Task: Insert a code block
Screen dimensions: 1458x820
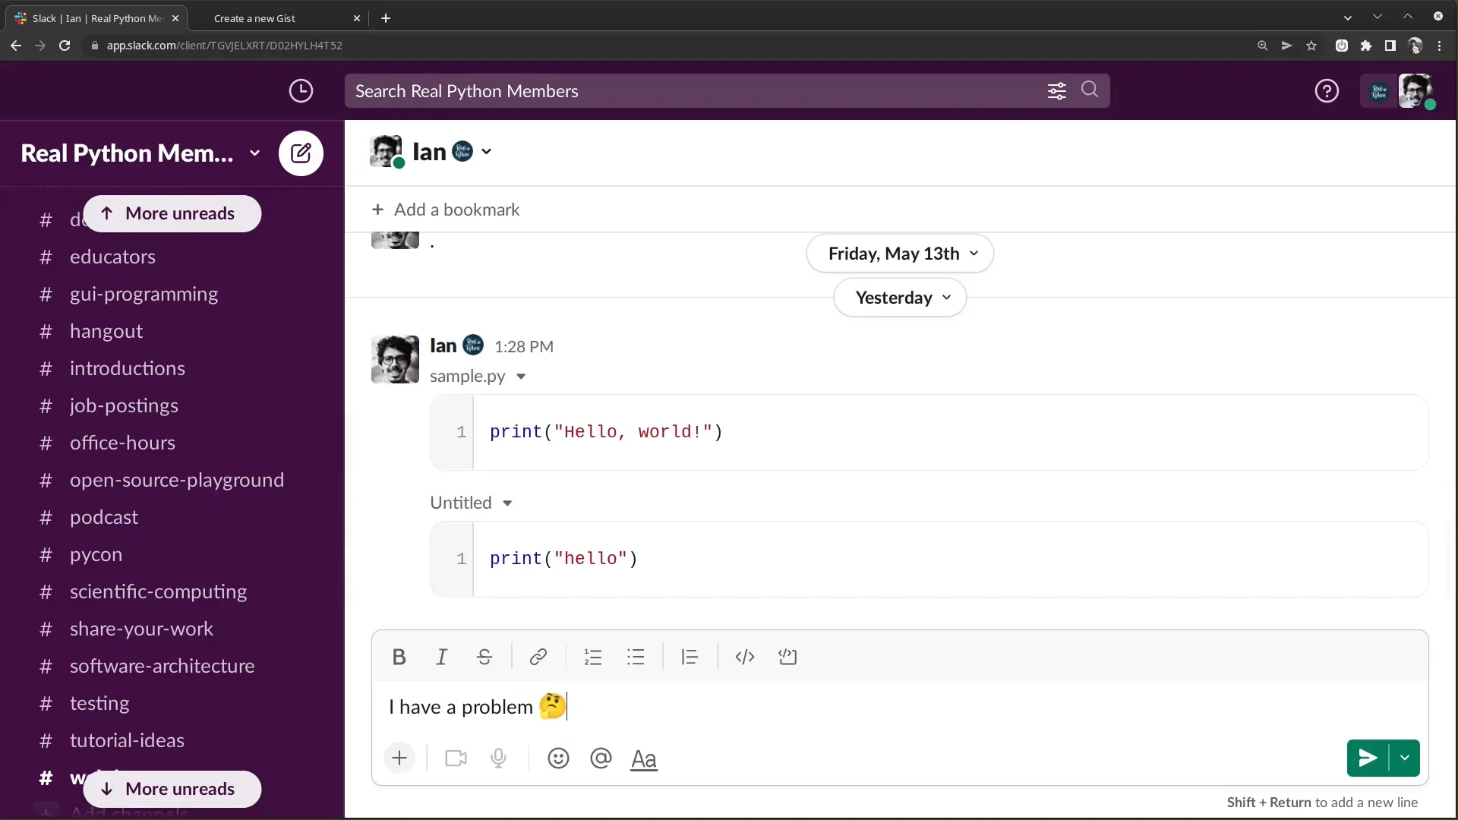Action: 787,657
